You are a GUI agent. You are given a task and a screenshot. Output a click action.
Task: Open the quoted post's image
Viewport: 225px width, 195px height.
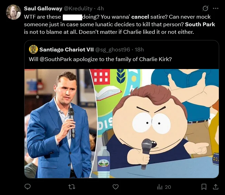click(x=121, y=123)
